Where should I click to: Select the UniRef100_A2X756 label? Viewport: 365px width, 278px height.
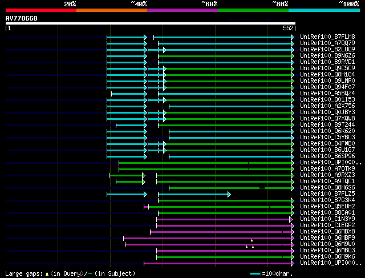click(327, 106)
